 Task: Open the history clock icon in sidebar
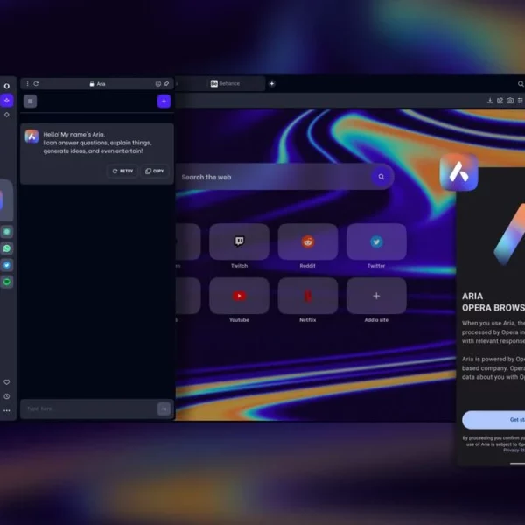7,396
